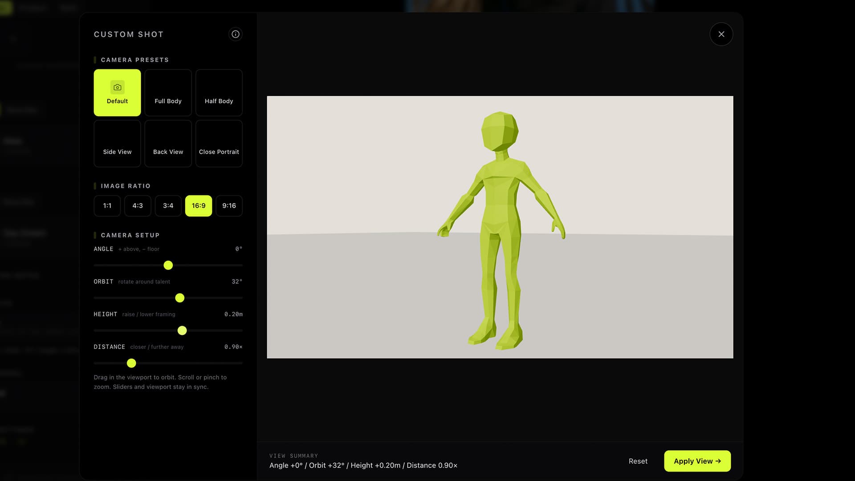The width and height of the screenshot is (855, 481).
Task: Click Reset to restore the view
Action: [638, 461]
